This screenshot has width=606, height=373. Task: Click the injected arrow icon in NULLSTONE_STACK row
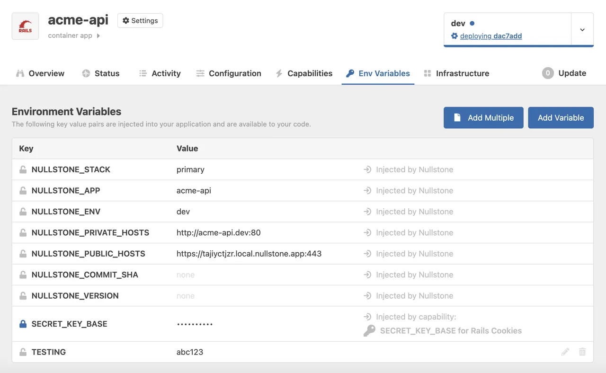(367, 169)
